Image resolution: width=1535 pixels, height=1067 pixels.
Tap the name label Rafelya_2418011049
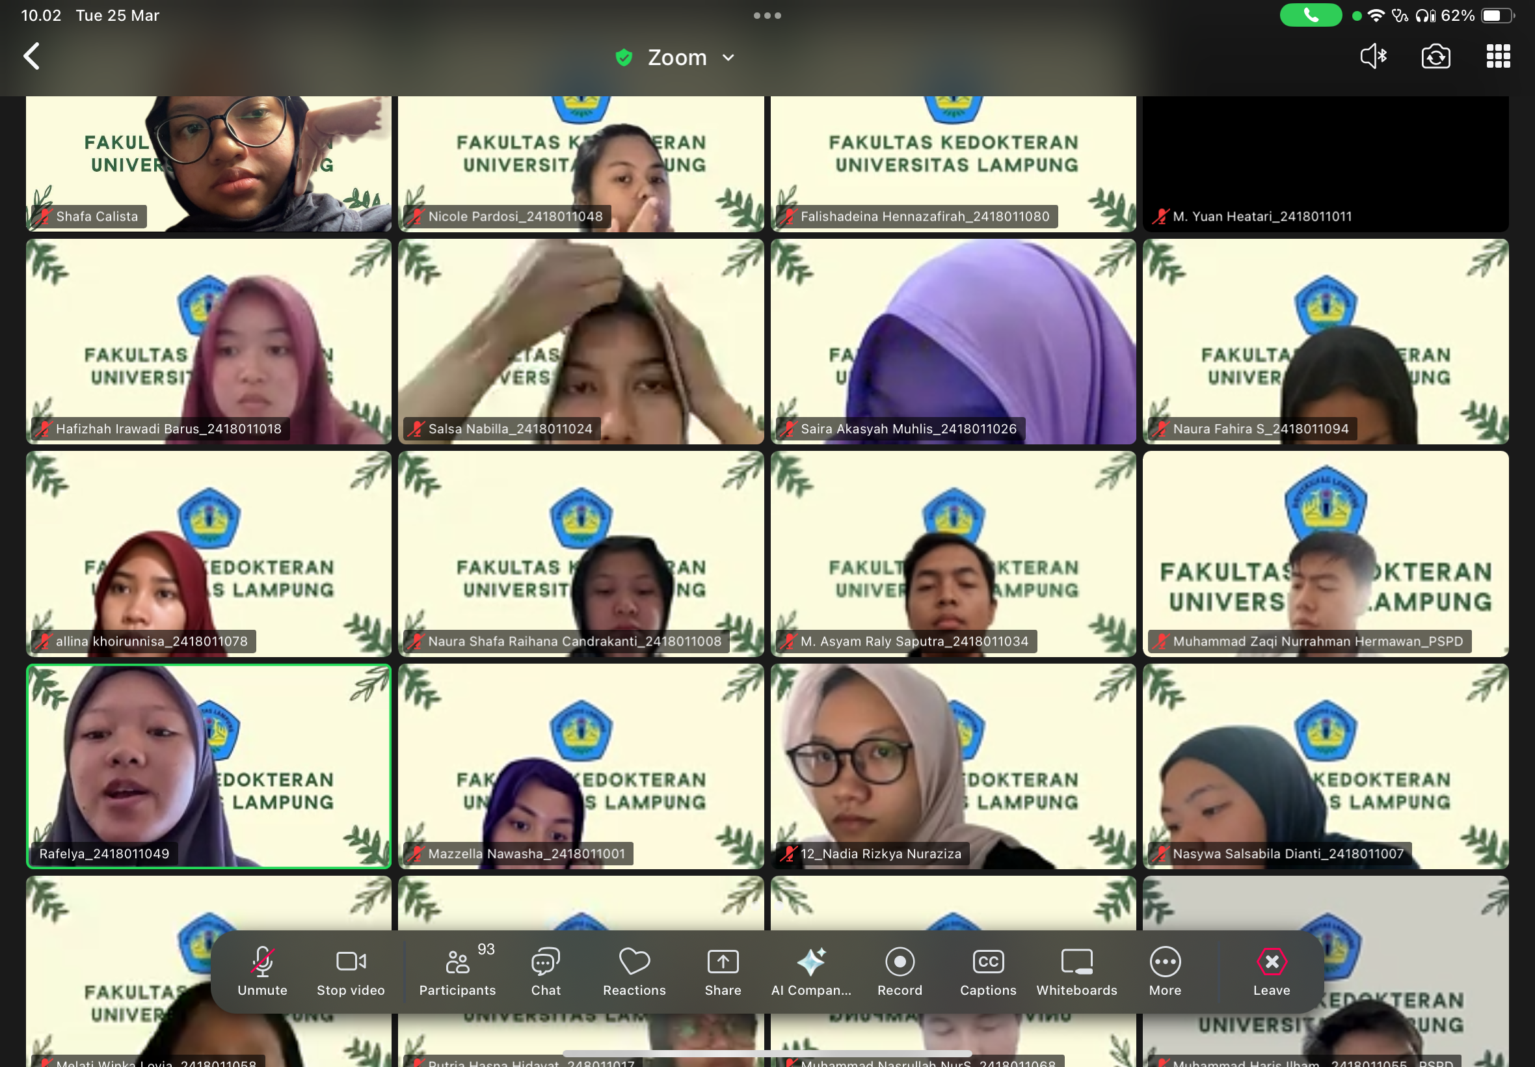tap(104, 854)
